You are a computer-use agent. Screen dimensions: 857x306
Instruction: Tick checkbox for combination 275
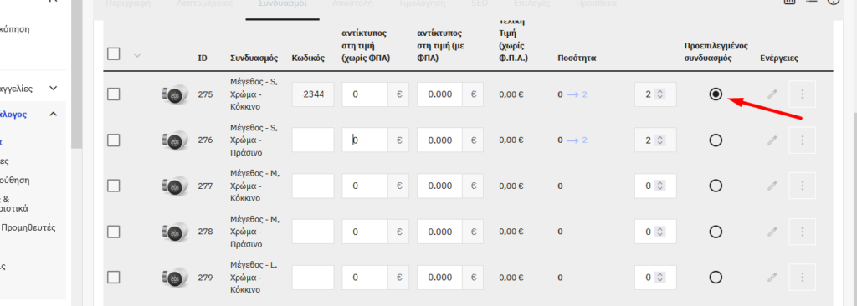pos(113,94)
